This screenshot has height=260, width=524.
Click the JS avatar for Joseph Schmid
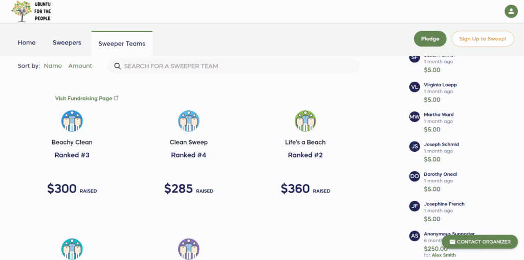[414, 147]
